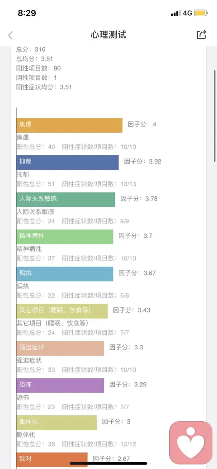This screenshot has width=217, height=469.
Task: Tap the purple 恐怖 bar
Action: pyautogui.click(x=60, y=385)
